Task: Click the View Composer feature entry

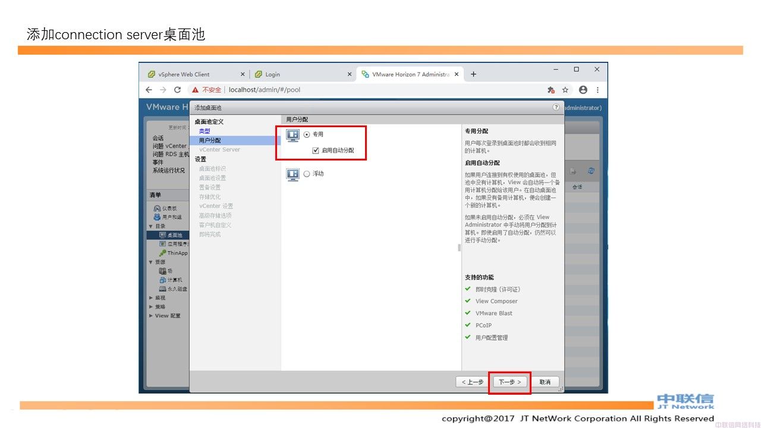Action: pos(496,301)
